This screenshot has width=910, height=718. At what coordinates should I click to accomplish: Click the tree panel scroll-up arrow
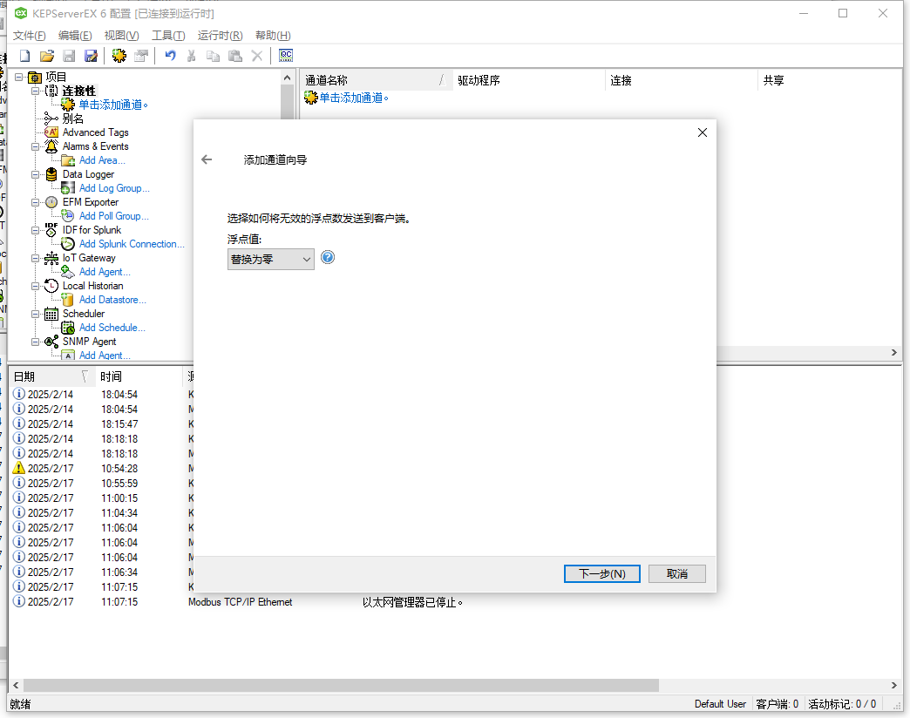[287, 78]
